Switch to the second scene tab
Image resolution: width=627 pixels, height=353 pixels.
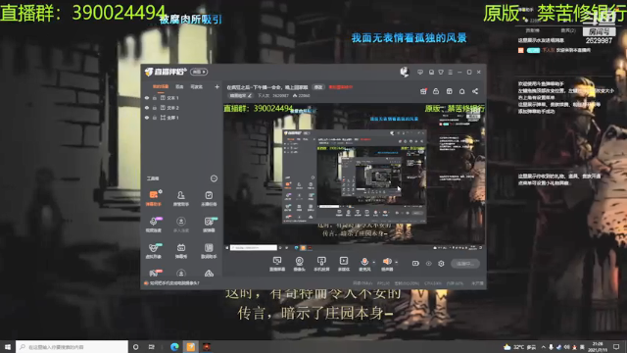179,86
